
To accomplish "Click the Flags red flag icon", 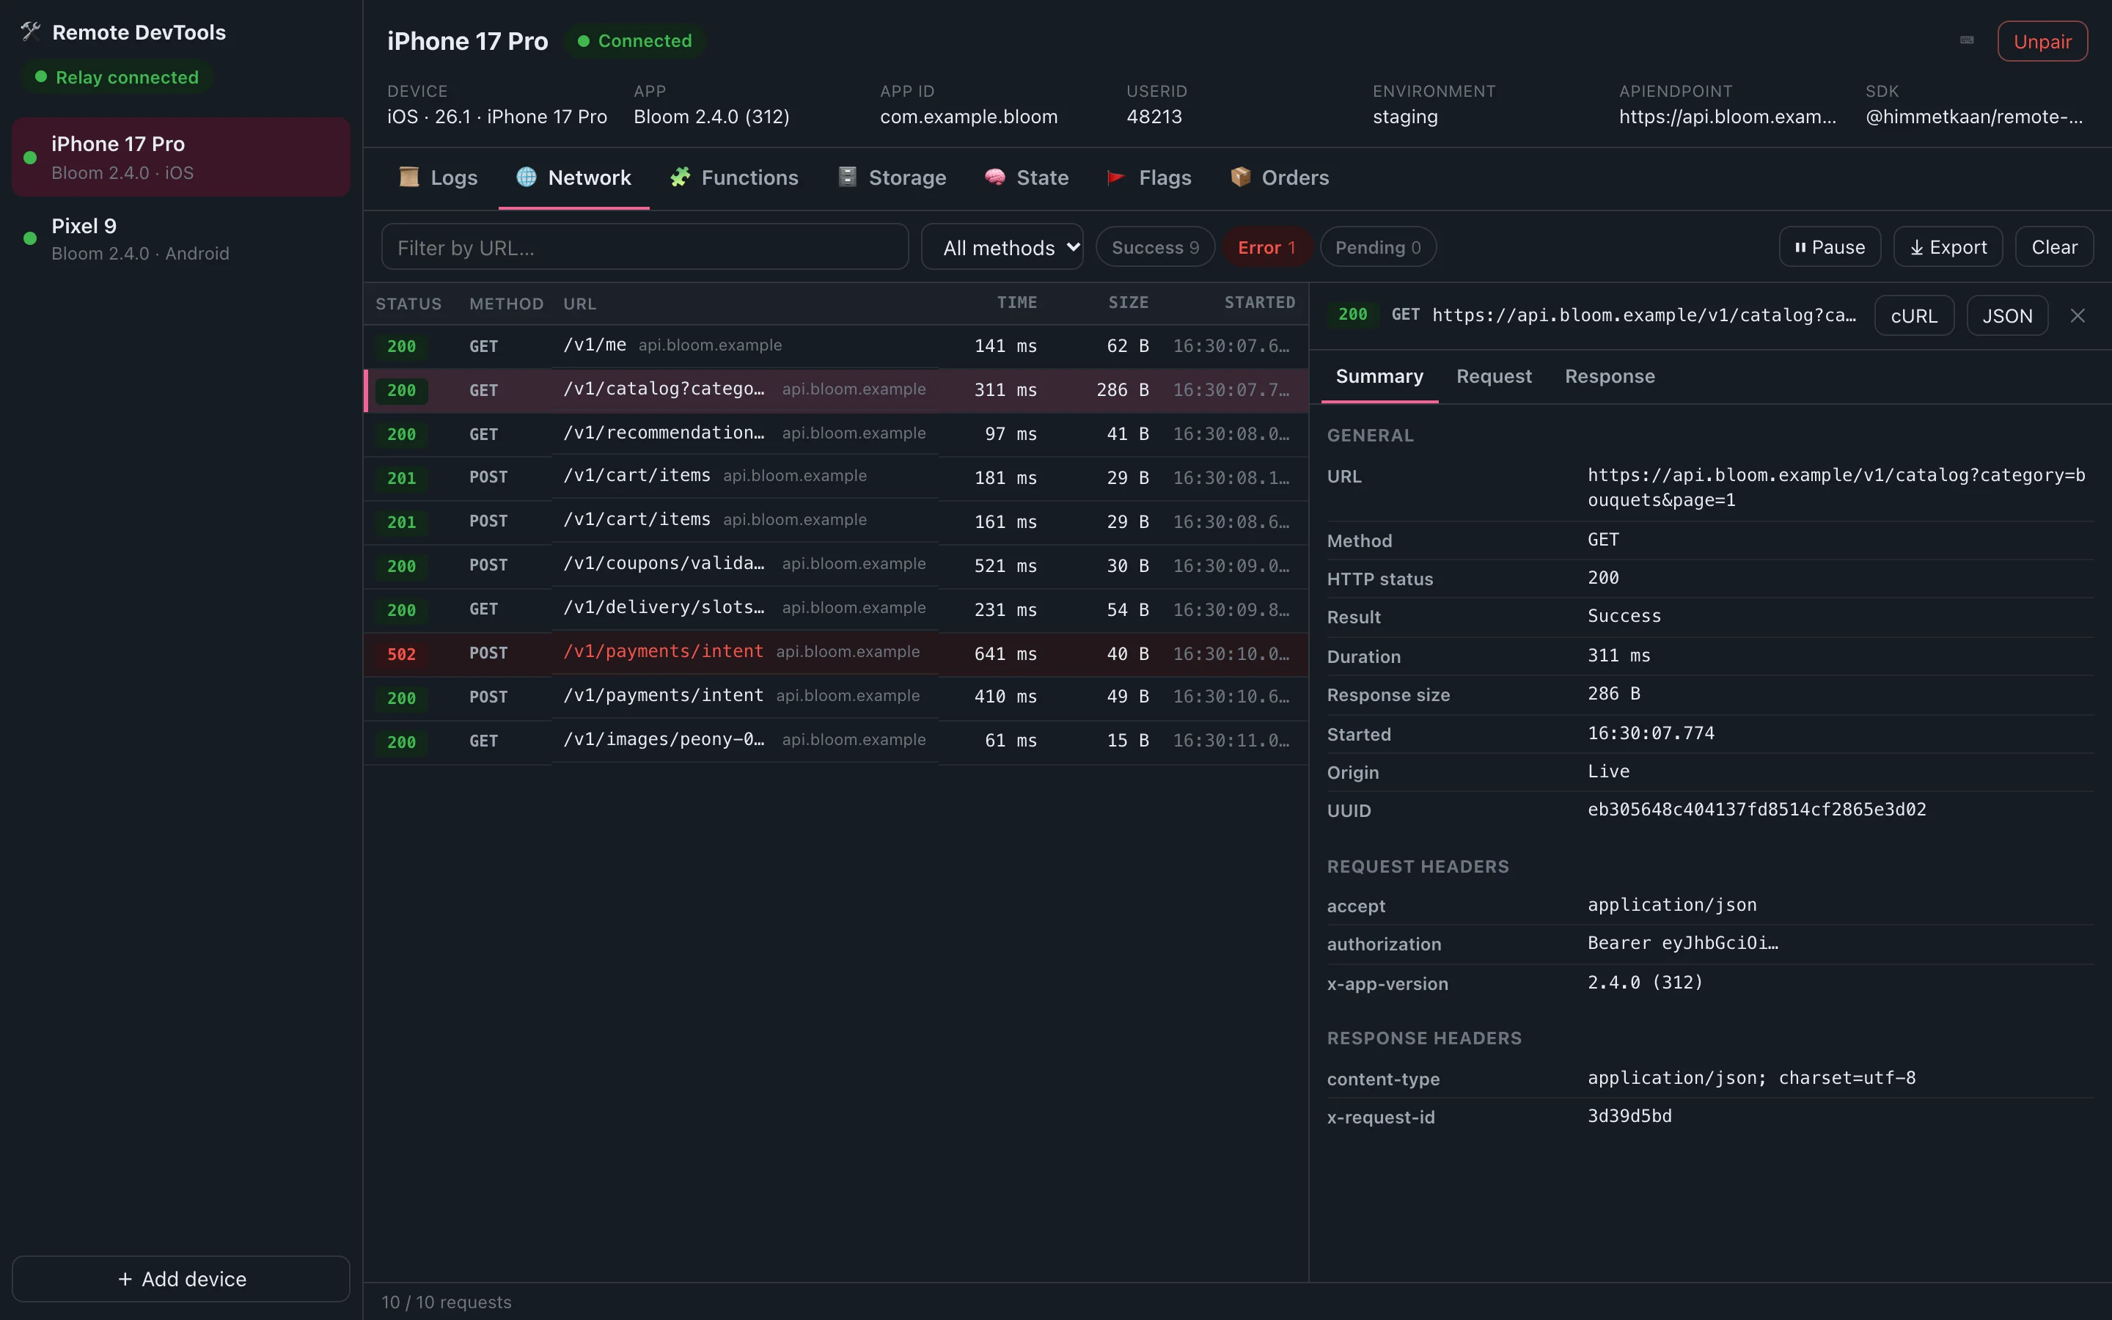I will coord(1116,177).
